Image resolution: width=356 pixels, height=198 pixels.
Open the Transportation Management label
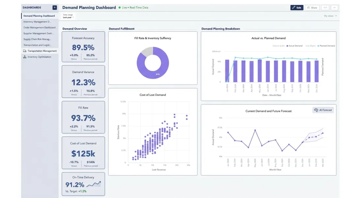[42, 51]
